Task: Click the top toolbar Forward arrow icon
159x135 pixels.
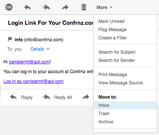Action: (65, 7)
